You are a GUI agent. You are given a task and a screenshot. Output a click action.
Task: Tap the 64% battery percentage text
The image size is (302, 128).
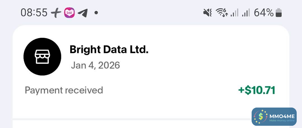tap(263, 13)
